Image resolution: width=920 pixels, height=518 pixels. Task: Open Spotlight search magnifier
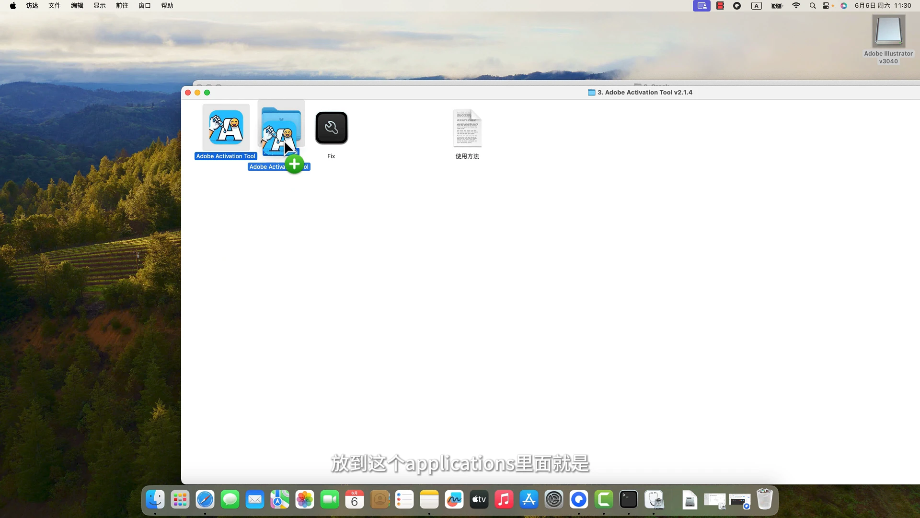813,6
